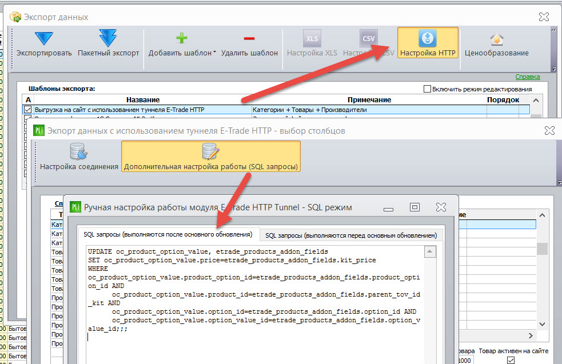
Task: Click the 'UPDATE oc_product_option_value' SQL line
Action: pos(208,251)
